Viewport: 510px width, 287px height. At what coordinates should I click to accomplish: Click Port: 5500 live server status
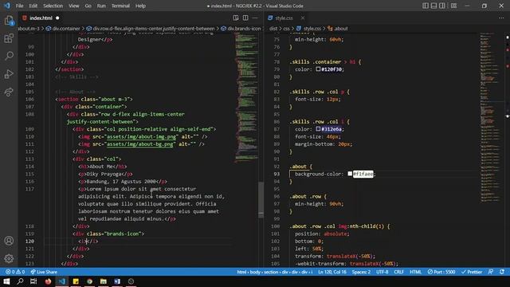click(x=441, y=272)
